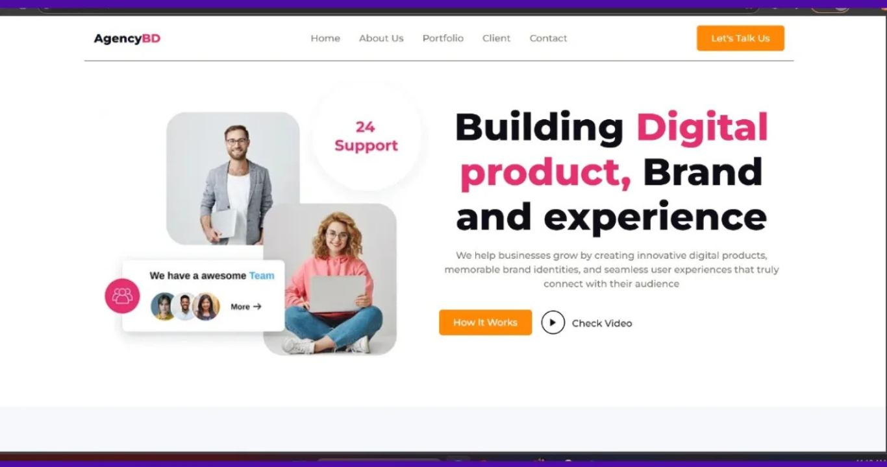This screenshot has height=467, width=887.
Task: Click the Building Digital product headline
Action: pyautogui.click(x=612, y=172)
